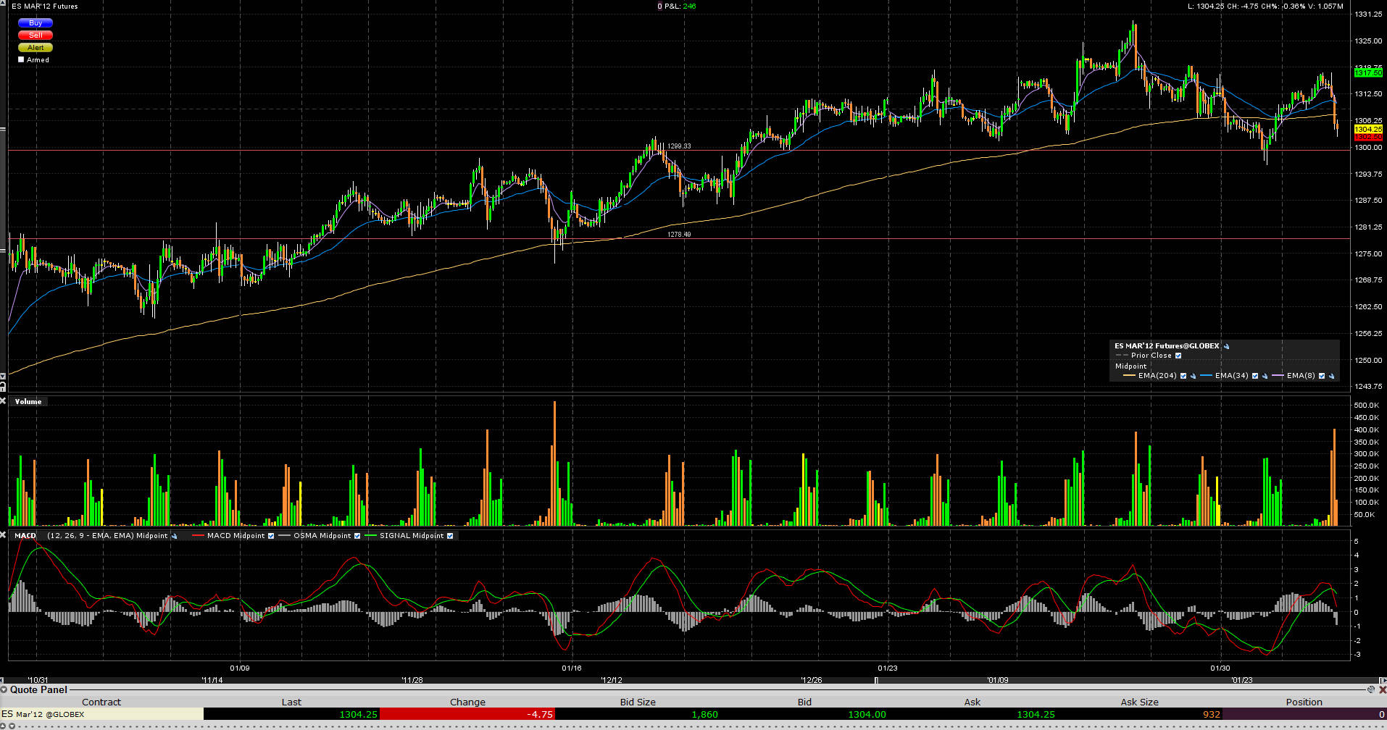Click the 01/09 date label on chart axis
The height and width of the screenshot is (730, 1387).
pyautogui.click(x=240, y=668)
